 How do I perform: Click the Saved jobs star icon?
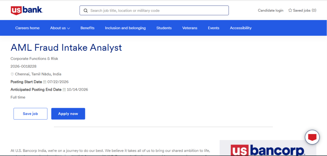pyautogui.click(x=290, y=10)
